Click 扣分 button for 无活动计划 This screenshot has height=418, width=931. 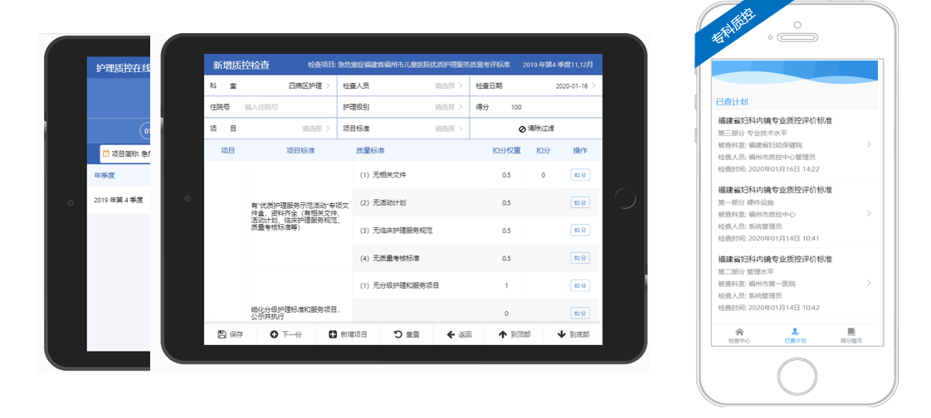point(580,202)
